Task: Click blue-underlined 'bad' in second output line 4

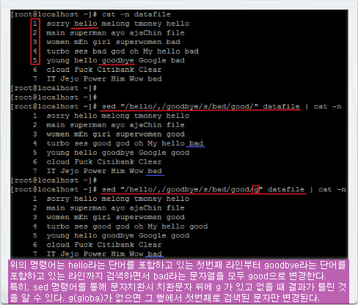Action: pos(196,143)
